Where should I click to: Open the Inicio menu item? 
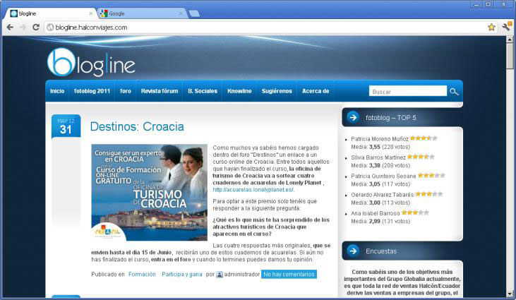(x=57, y=91)
